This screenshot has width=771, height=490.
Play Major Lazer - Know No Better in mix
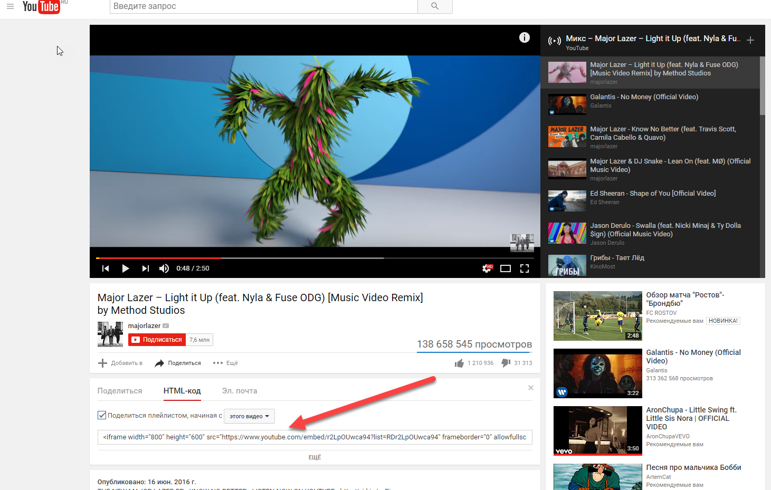pos(650,137)
